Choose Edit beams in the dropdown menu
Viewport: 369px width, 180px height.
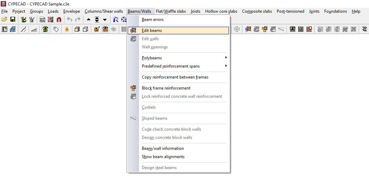(178, 31)
